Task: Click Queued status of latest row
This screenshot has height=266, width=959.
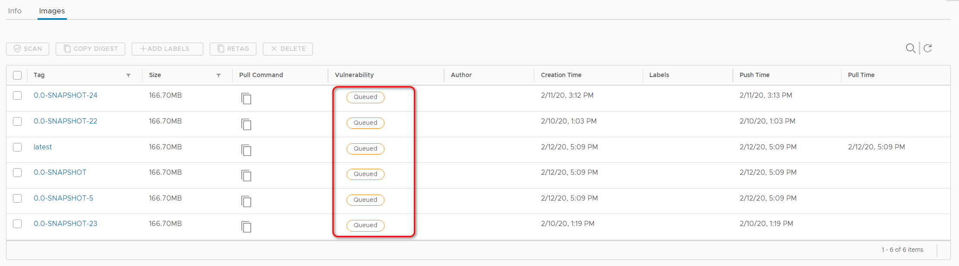Action: (x=366, y=149)
